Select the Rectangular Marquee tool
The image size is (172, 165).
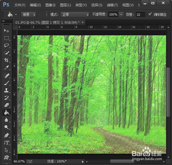(x=6, y=38)
